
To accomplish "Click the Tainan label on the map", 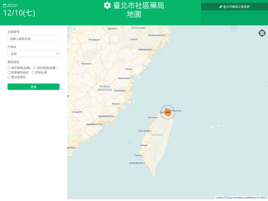I will pos(138,155).
